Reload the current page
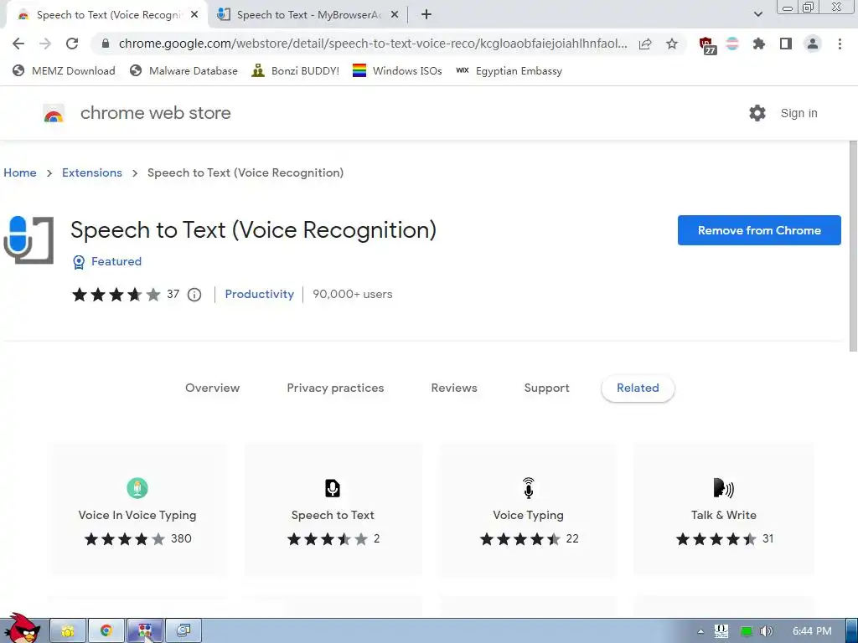Image resolution: width=858 pixels, height=643 pixels. point(72,44)
